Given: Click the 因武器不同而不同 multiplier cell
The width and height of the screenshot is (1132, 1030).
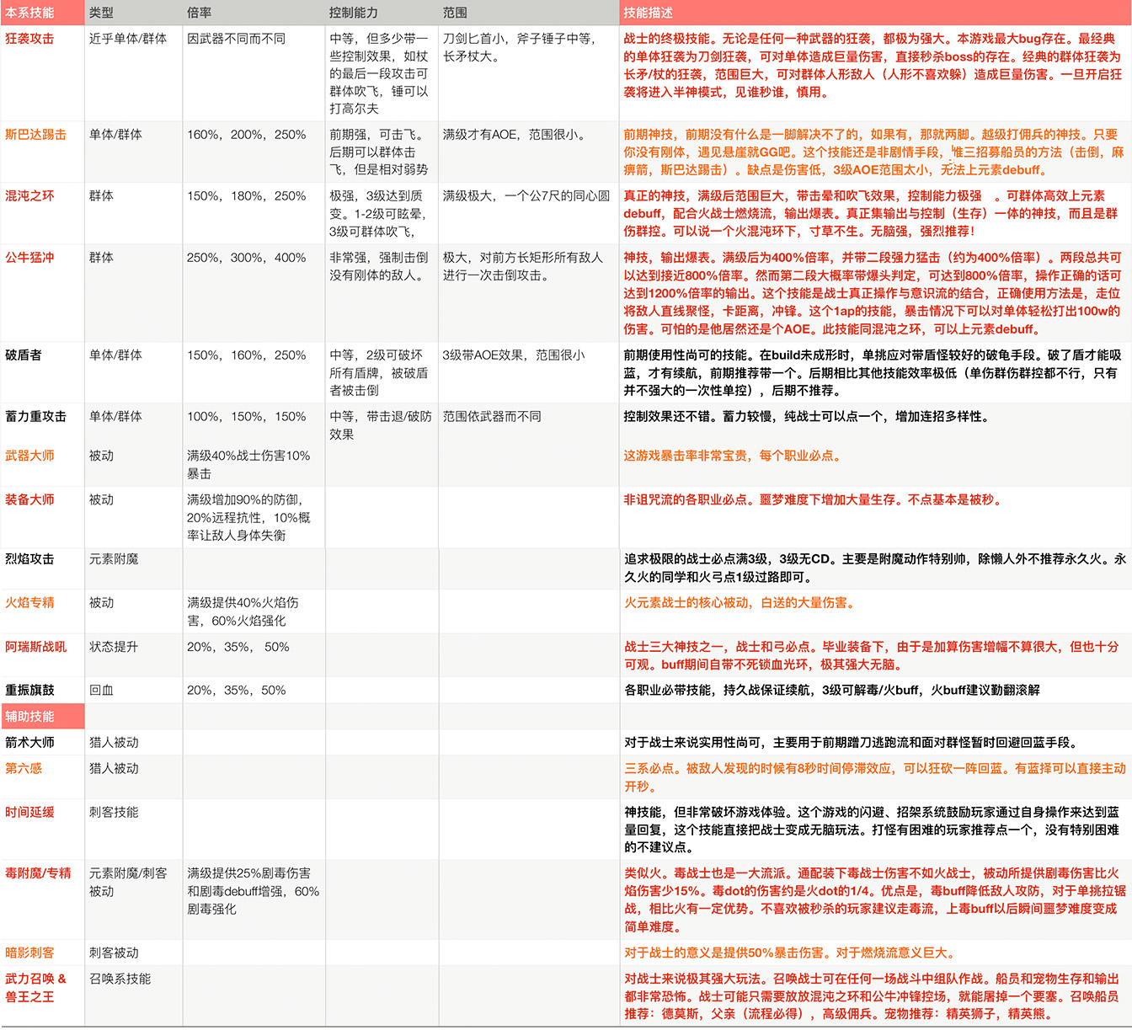Looking at the screenshot, I should (x=254, y=73).
